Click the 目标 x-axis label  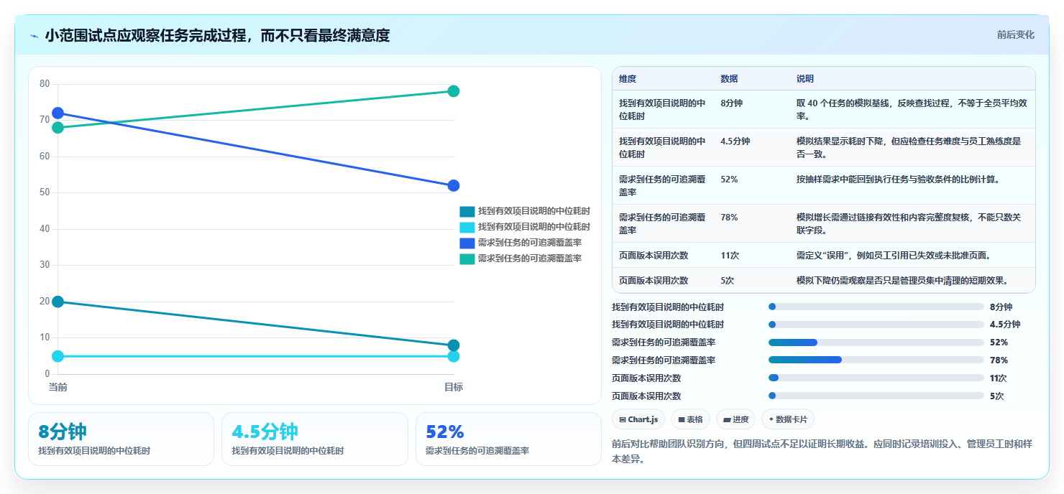[x=454, y=387]
